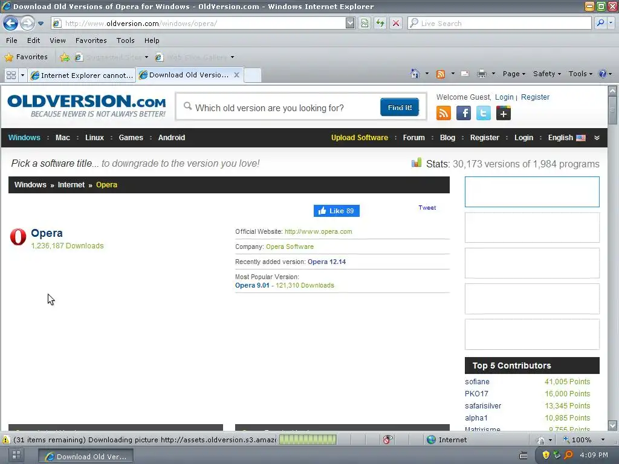This screenshot has width=619, height=464.
Task: Click the Find it! button
Action: tap(400, 108)
